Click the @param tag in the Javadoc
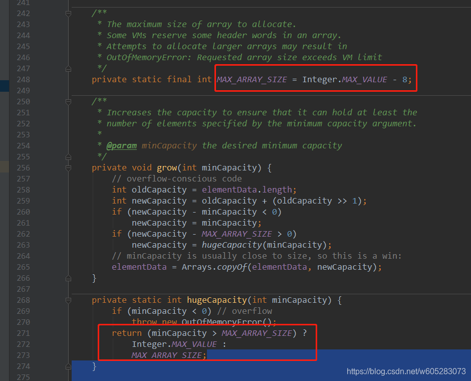Screen dimensions: 471x381 (x=122, y=145)
